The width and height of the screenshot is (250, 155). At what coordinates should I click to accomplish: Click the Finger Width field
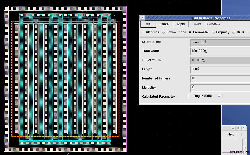[220, 61]
